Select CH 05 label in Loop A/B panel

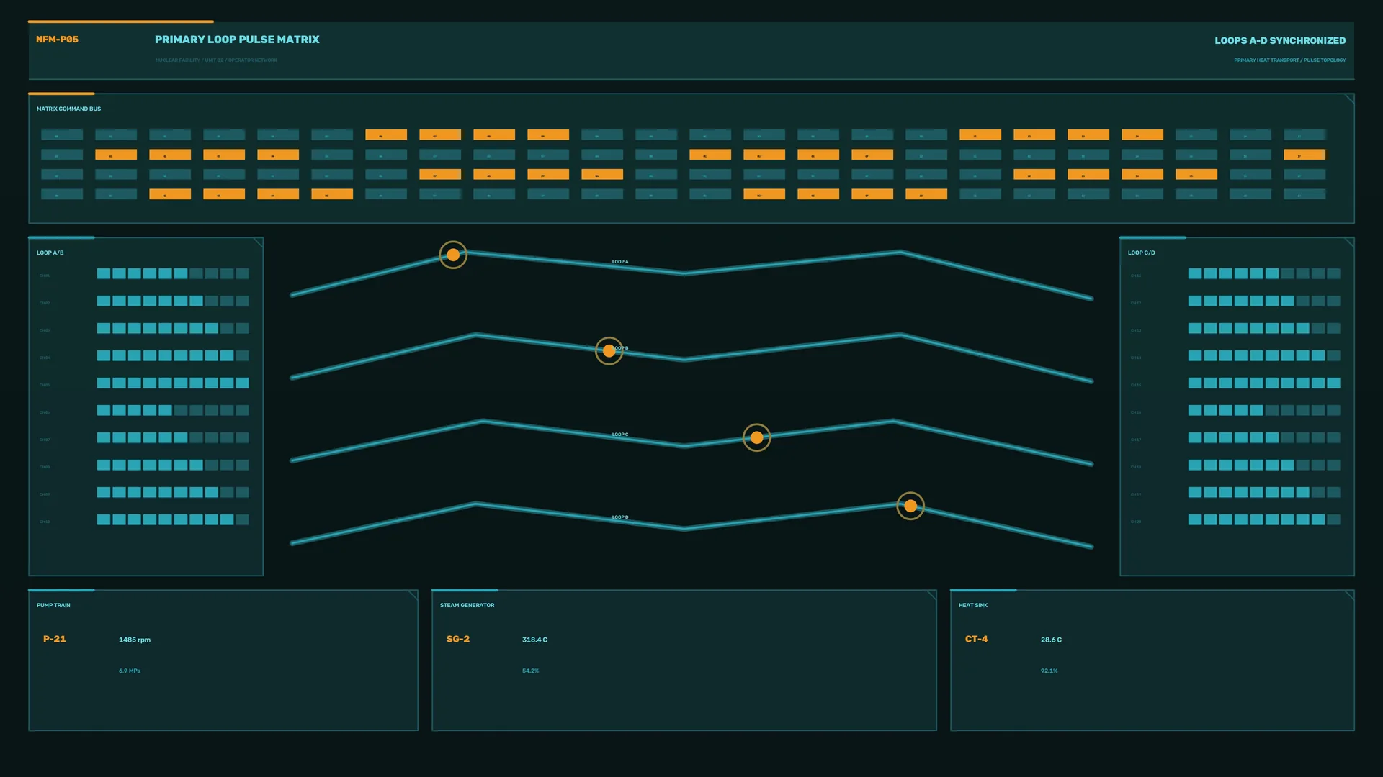(x=45, y=385)
